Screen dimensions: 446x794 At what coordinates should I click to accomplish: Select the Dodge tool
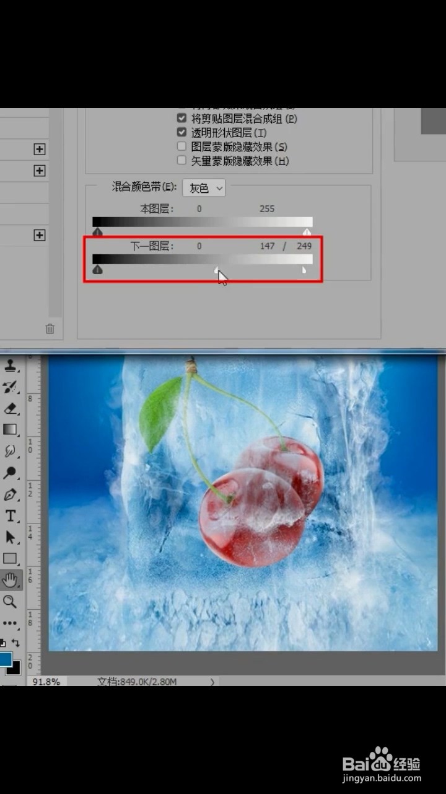[x=11, y=473]
